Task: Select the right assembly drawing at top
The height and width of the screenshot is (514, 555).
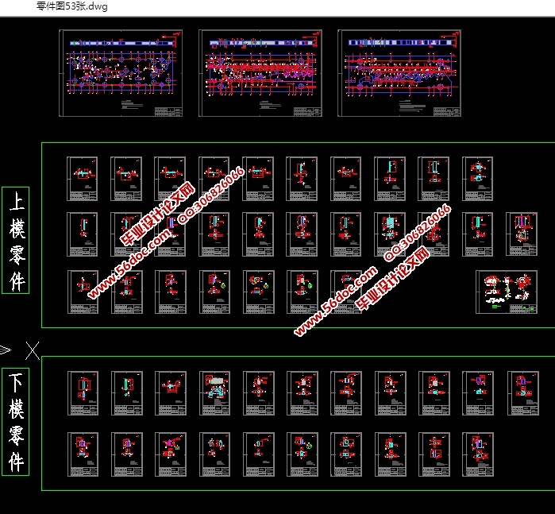Action: pyautogui.click(x=399, y=73)
